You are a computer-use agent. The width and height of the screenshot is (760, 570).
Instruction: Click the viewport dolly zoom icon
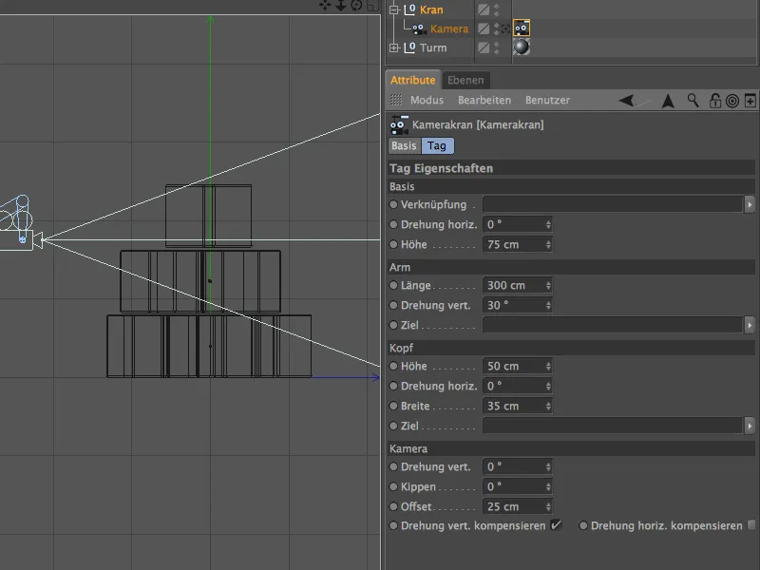coord(341,6)
